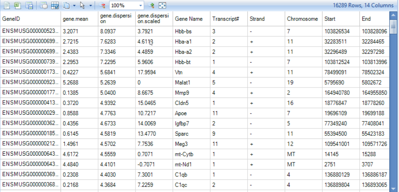
Task: Sort by the Transcript# column header
Action: pos(229,19)
